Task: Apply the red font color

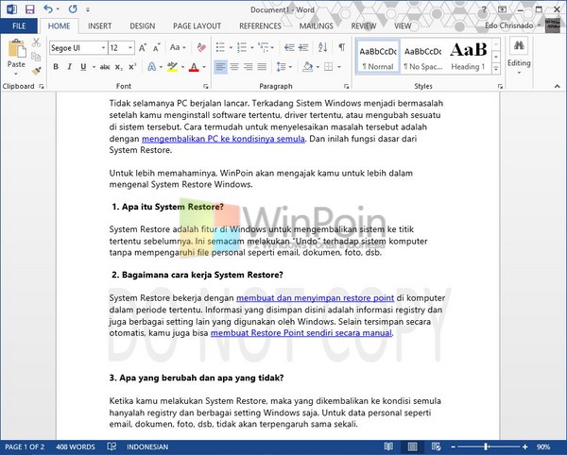Action: [194, 67]
